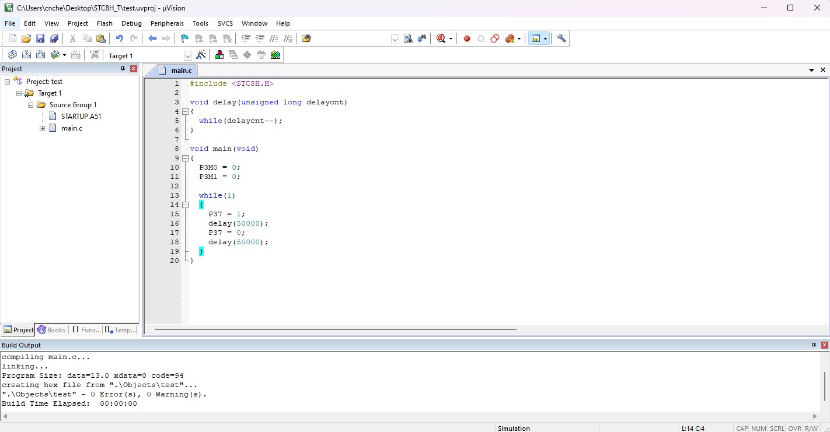Click the editor horizontal scrollbar thumb
The width and height of the screenshot is (830, 432).
coord(336,329)
